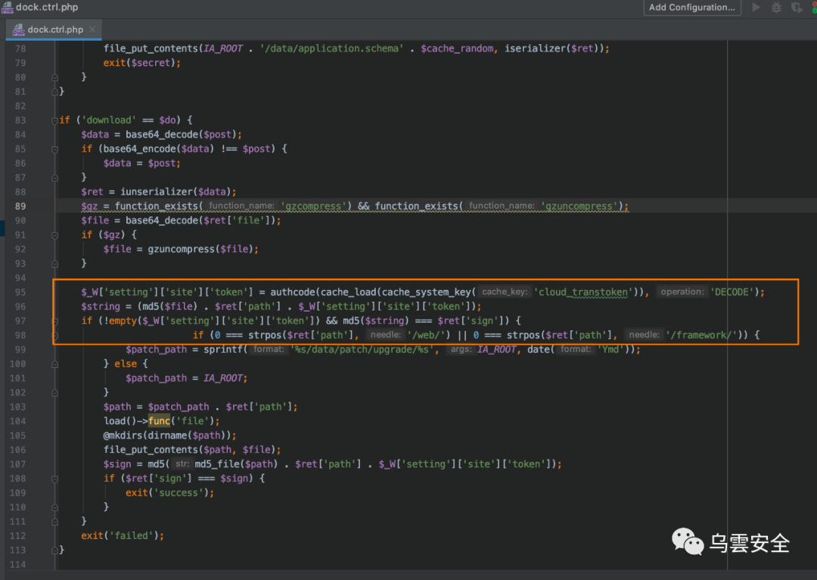817x580 pixels.
Task: Click 'sprintf' on line 99
Action: coord(222,350)
